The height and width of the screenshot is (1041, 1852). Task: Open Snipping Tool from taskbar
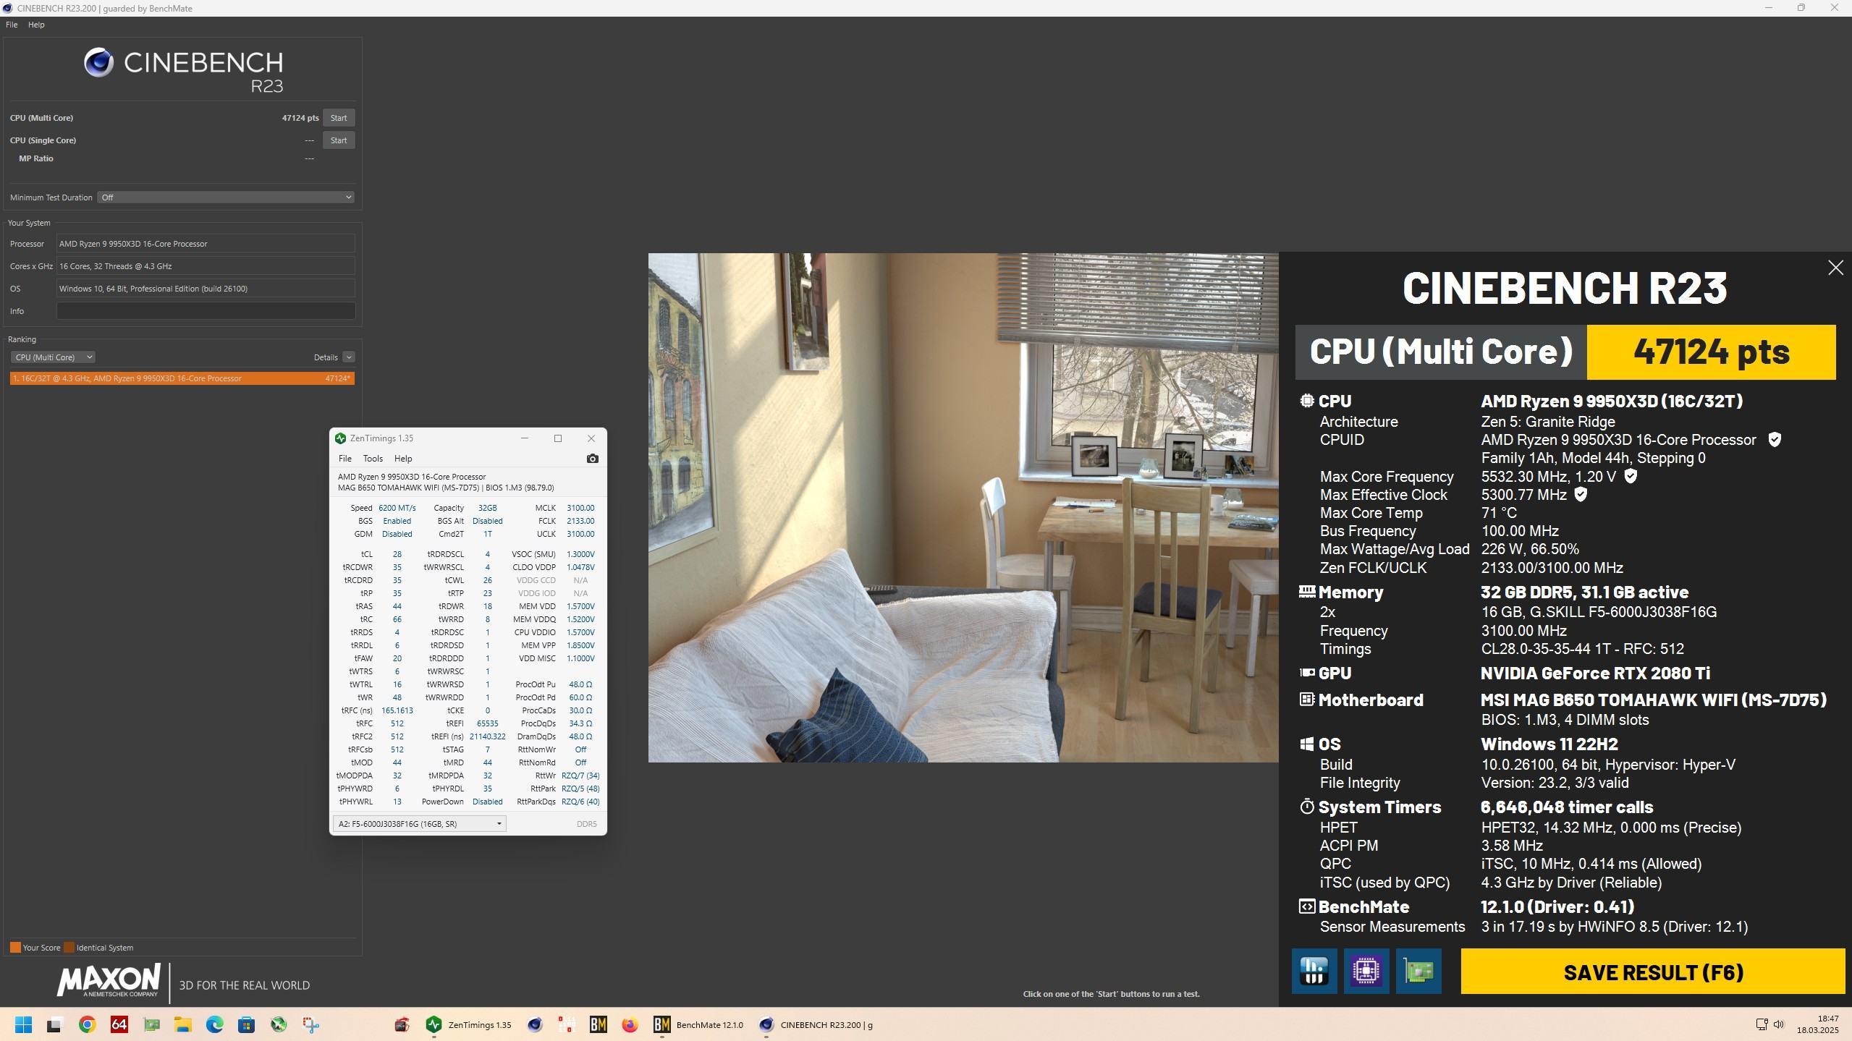[310, 1024]
